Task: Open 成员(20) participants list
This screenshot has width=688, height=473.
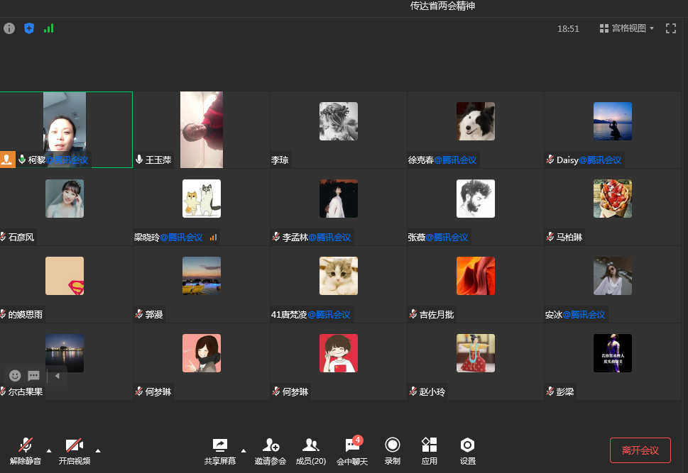Action: (x=310, y=451)
